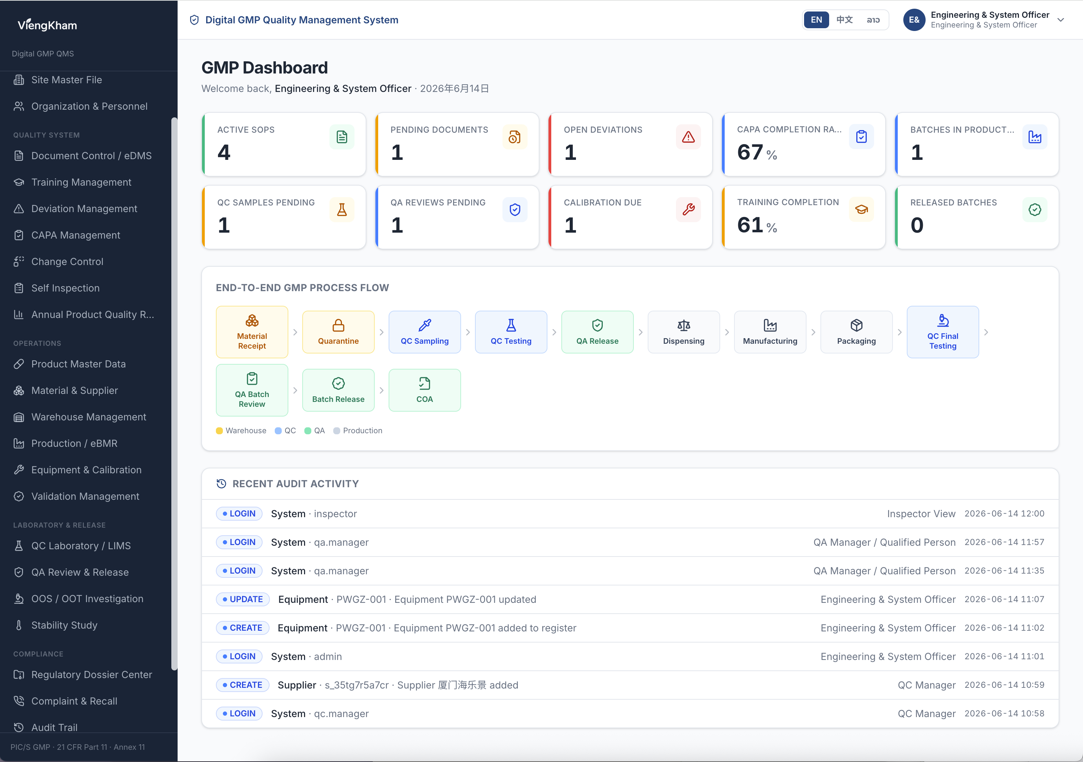The image size is (1083, 762).
Task: Click the blue QC legend dot
Action: (278, 431)
